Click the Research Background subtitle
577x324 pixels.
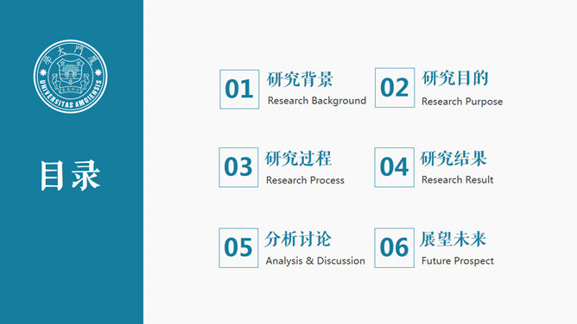click(x=317, y=101)
